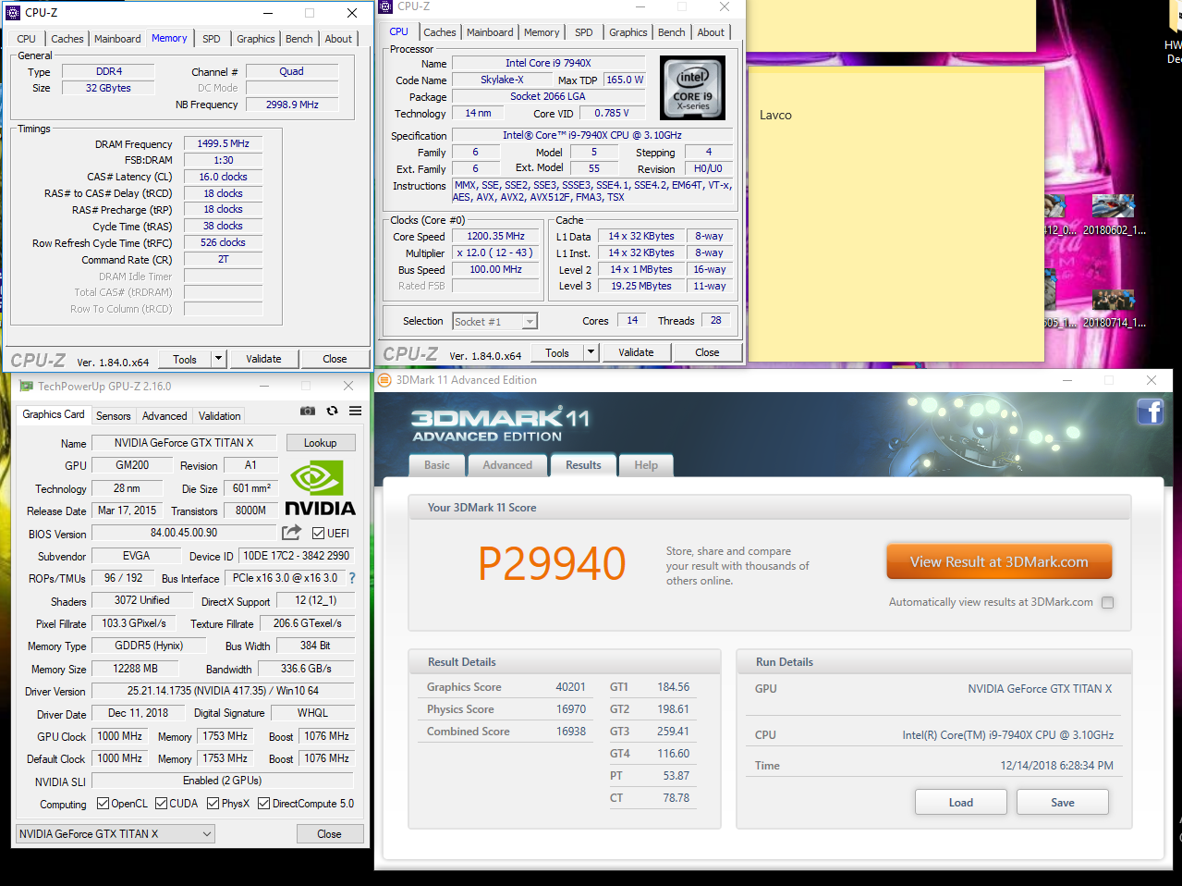Click the Close button in GPU-Z

coord(330,834)
